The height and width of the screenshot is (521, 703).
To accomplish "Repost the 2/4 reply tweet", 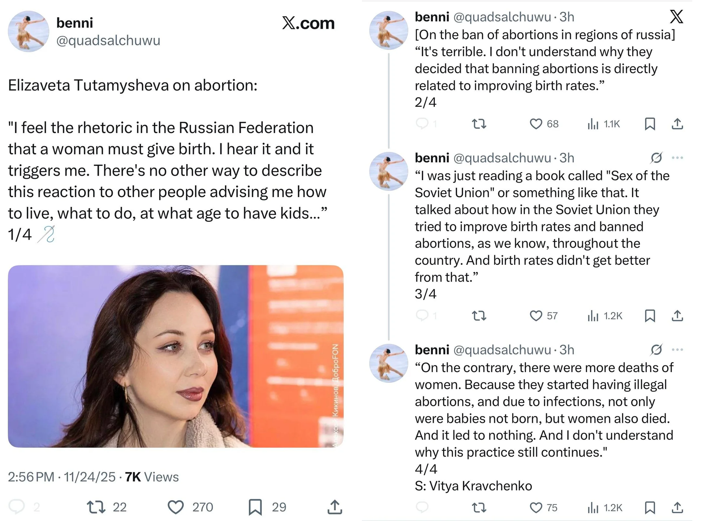I will [479, 124].
